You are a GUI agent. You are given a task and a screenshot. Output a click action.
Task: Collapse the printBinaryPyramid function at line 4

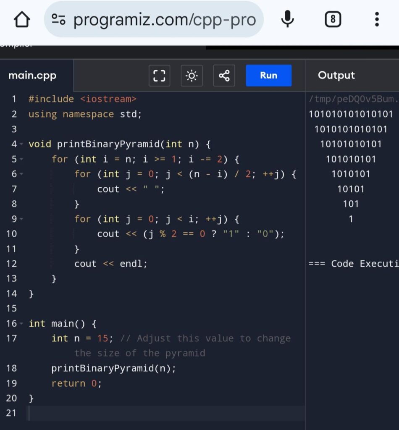[x=21, y=144]
